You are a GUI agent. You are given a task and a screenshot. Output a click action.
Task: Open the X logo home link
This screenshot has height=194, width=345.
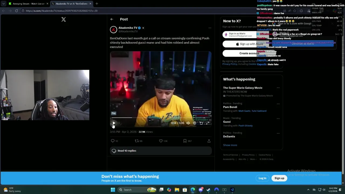coord(64,19)
